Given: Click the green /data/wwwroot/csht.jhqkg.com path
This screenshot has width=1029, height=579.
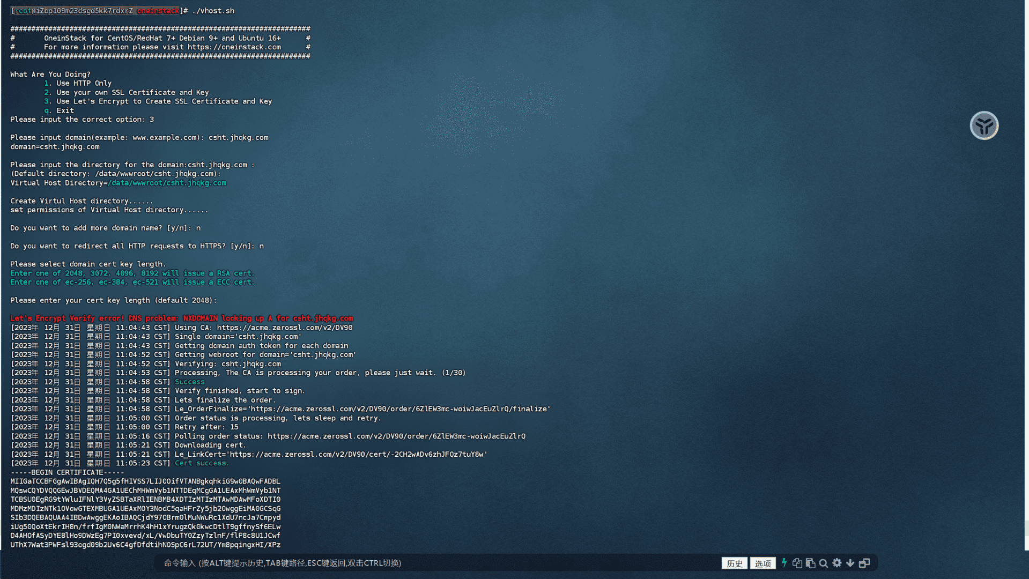Looking at the screenshot, I should click(167, 183).
